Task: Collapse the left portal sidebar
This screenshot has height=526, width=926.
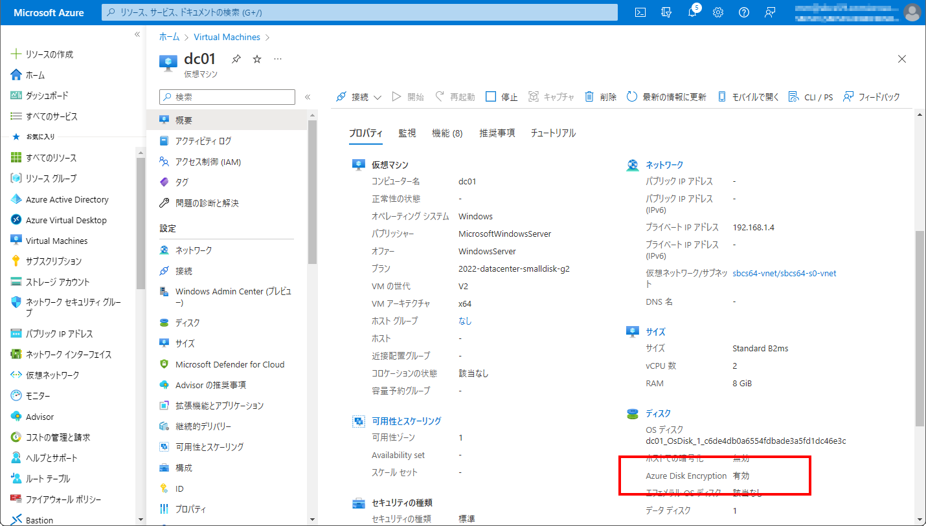Action: [x=137, y=34]
